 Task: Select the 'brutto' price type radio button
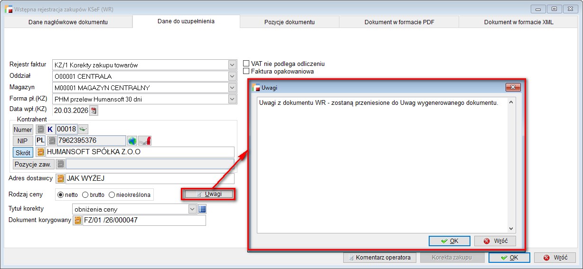85,195
